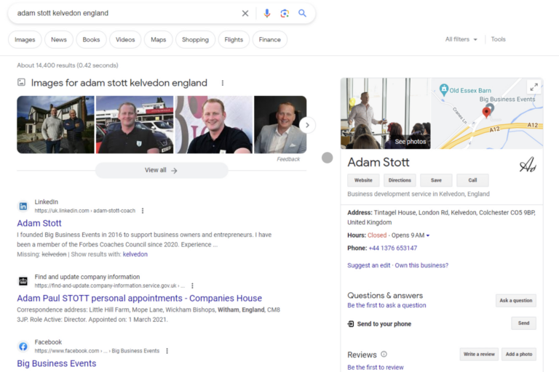Click the Send to your phone icon
The width and height of the screenshot is (559, 372).
(351, 323)
